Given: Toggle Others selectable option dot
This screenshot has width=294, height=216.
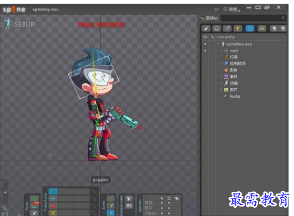Looking at the screenshot, I should [162, 213].
